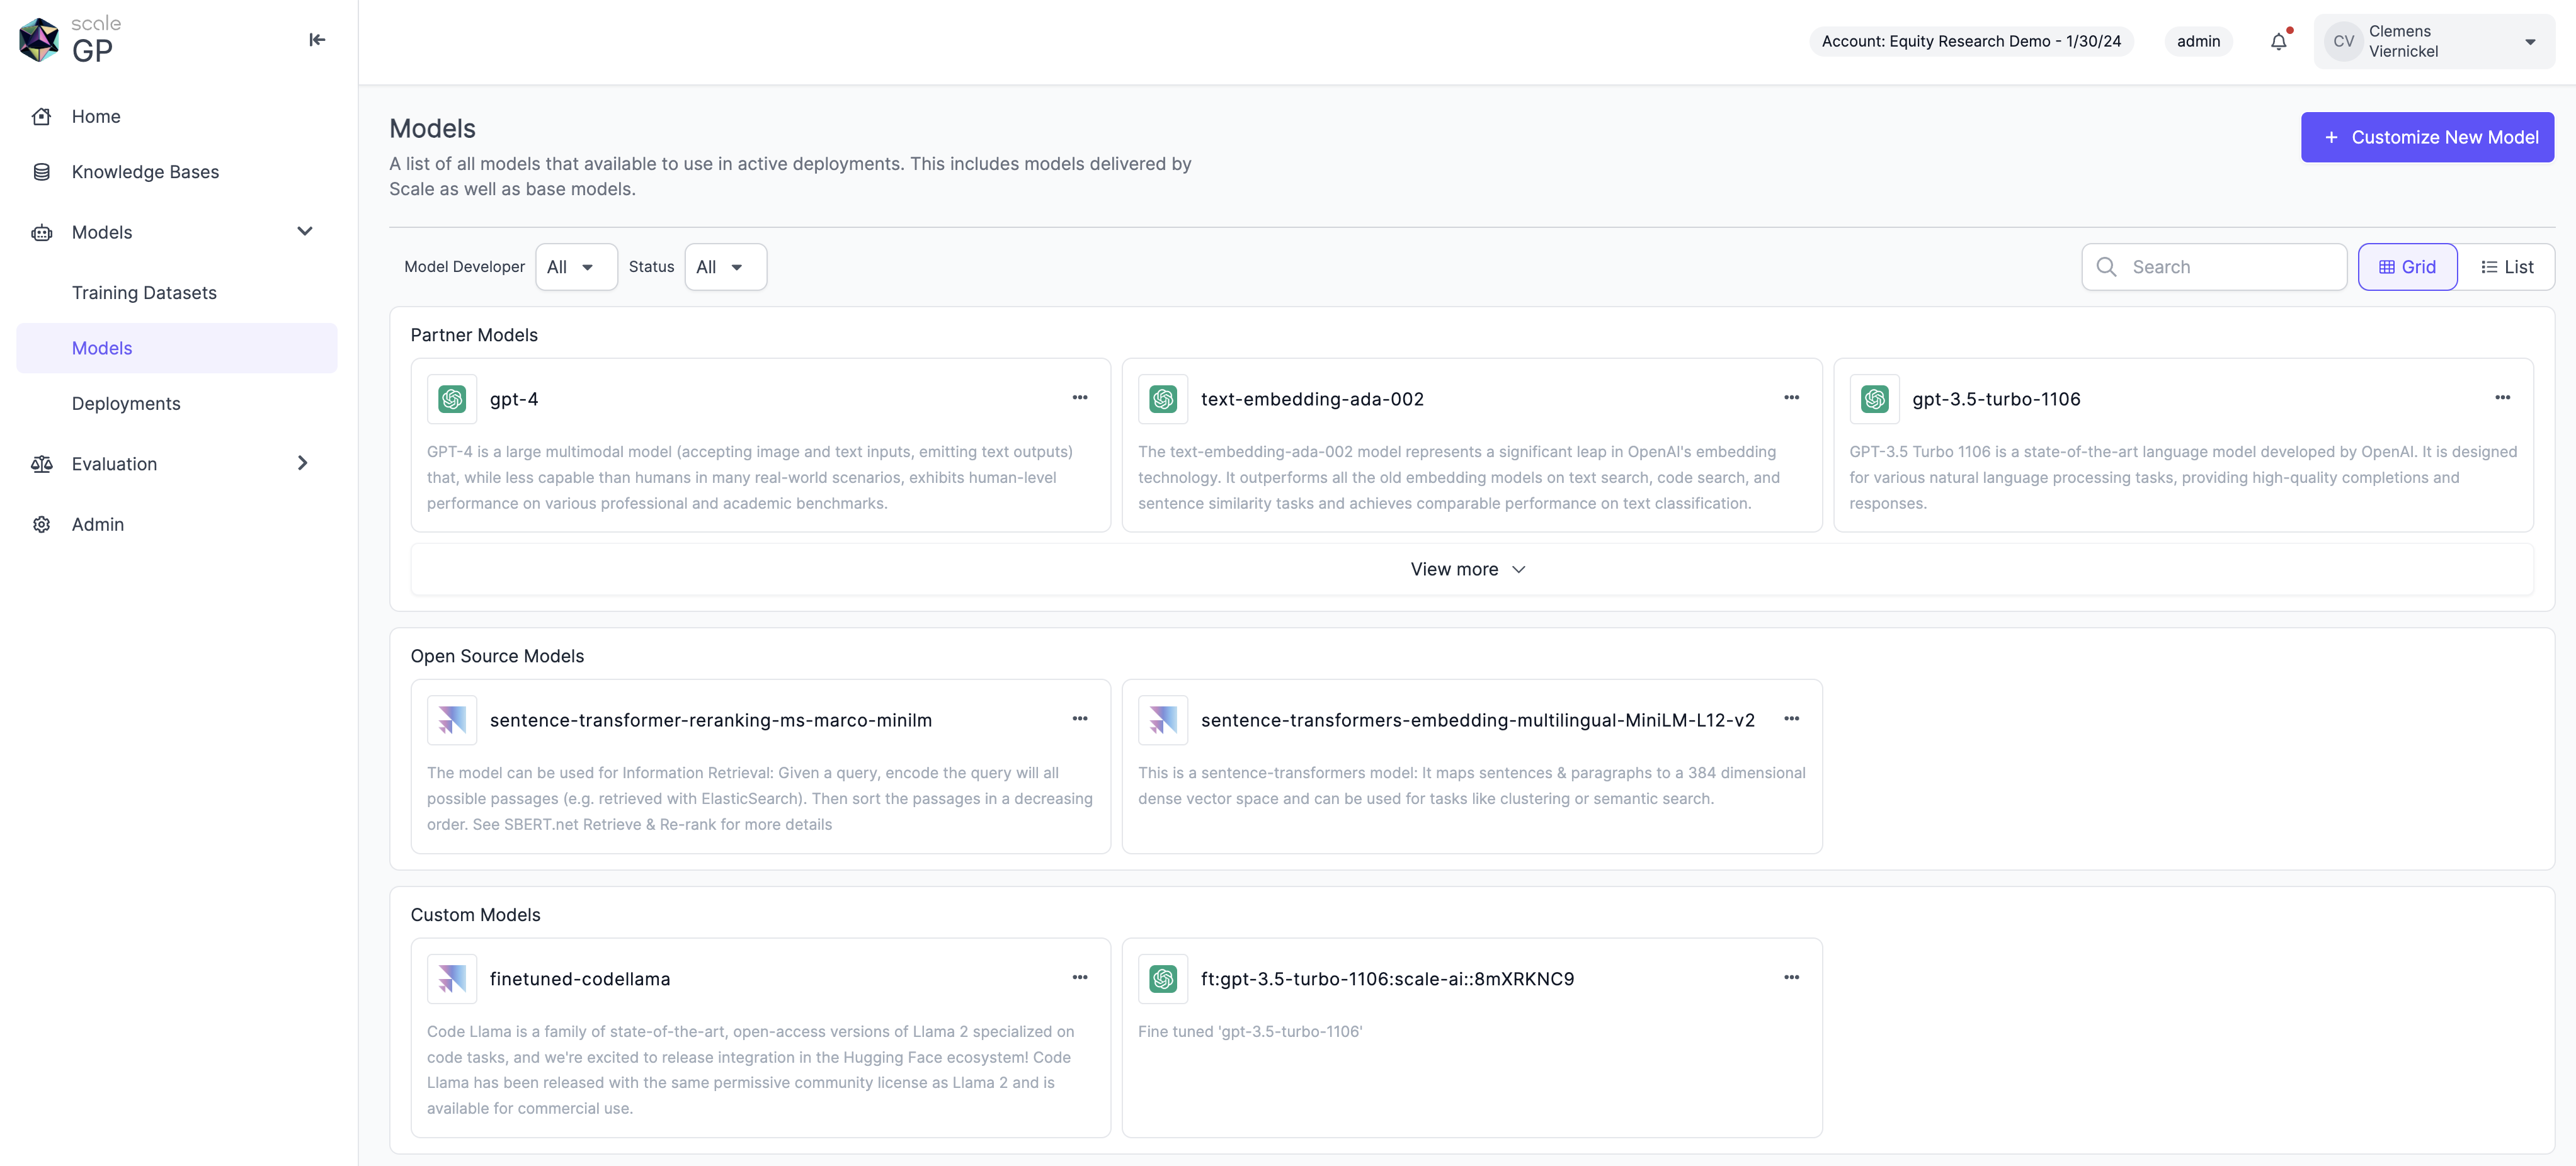
Task: Open ft:gpt-3.5-turbo-1106 card options menu
Action: click(1791, 978)
